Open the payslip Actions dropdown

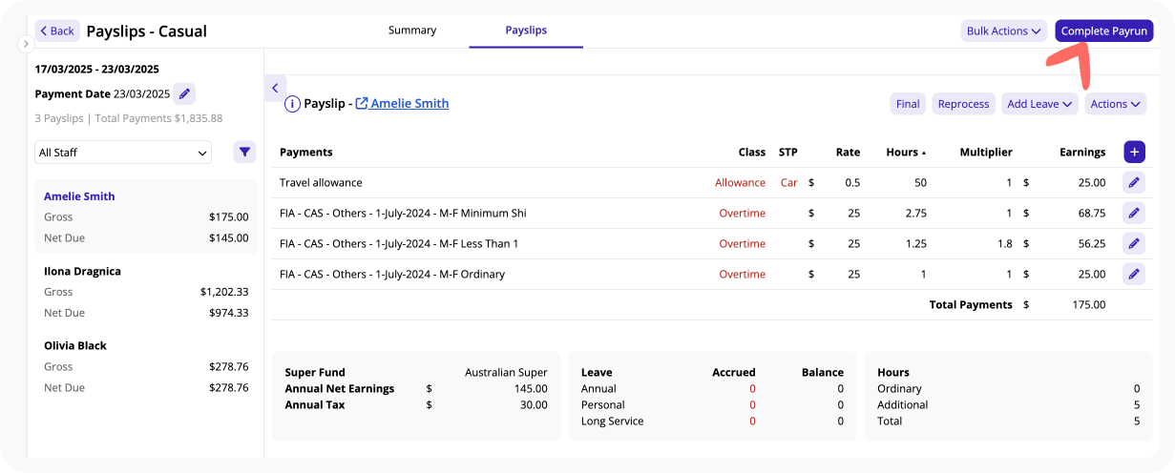tap(1115, 104)
